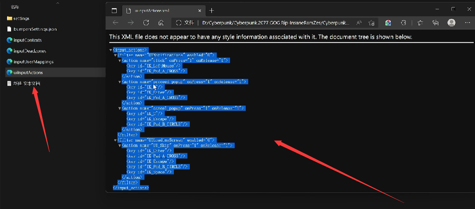This screenshot has height=209, width=475.
Task: Collapse the input_actions root node
Action: (x=111, y=50)
